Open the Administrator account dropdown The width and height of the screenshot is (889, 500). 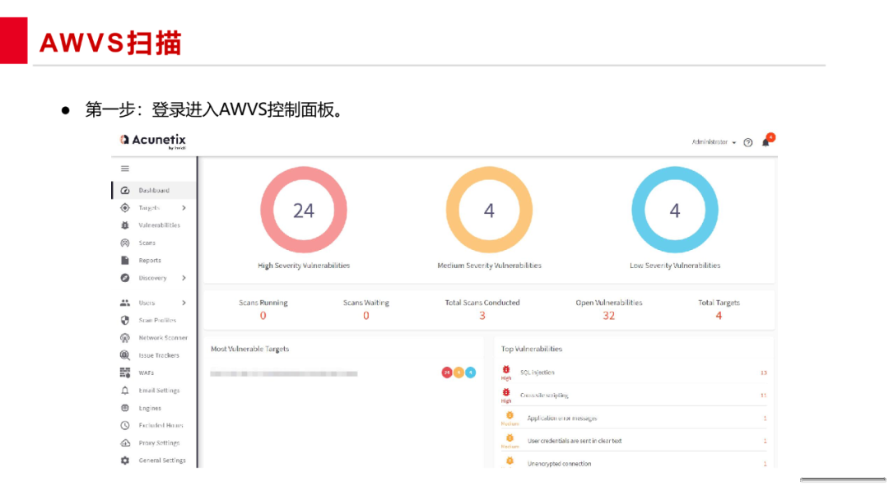[x=714, y=142]
